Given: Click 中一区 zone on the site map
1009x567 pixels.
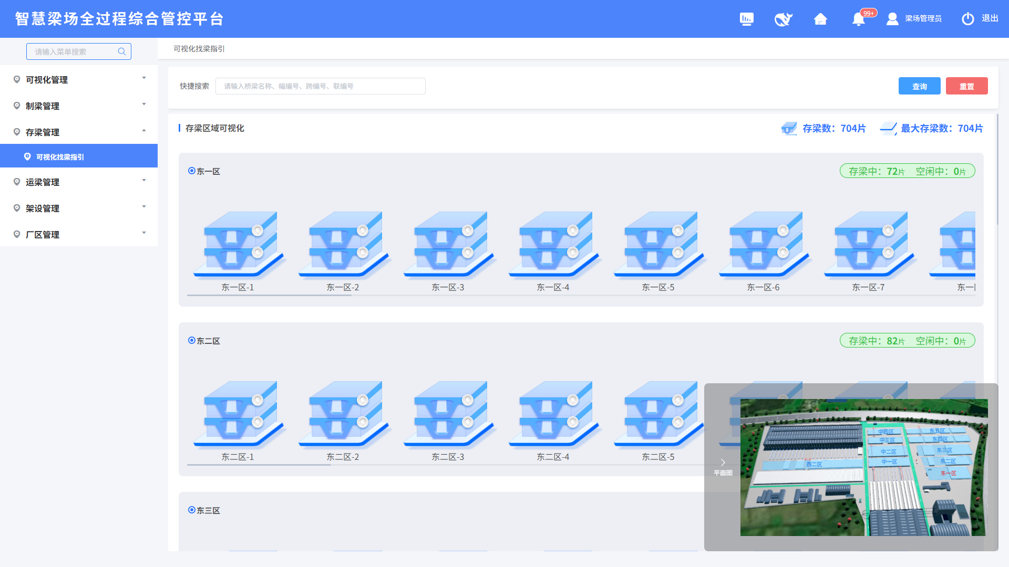Looking at the screenshot, I should (889, 462).
